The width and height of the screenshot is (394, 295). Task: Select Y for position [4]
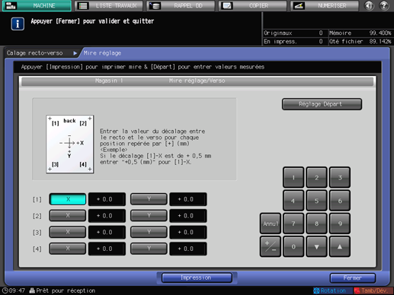point(149,249)
